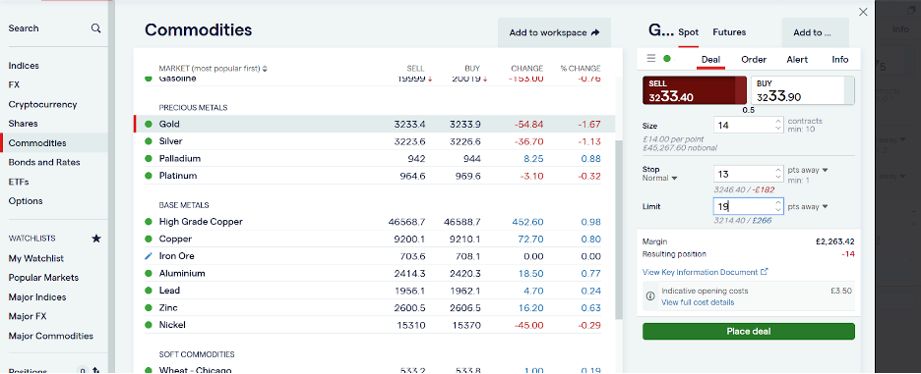921x374 pixels.
Task: Select the SELL 3233.40 price button
Action: [x=695, y=91]
